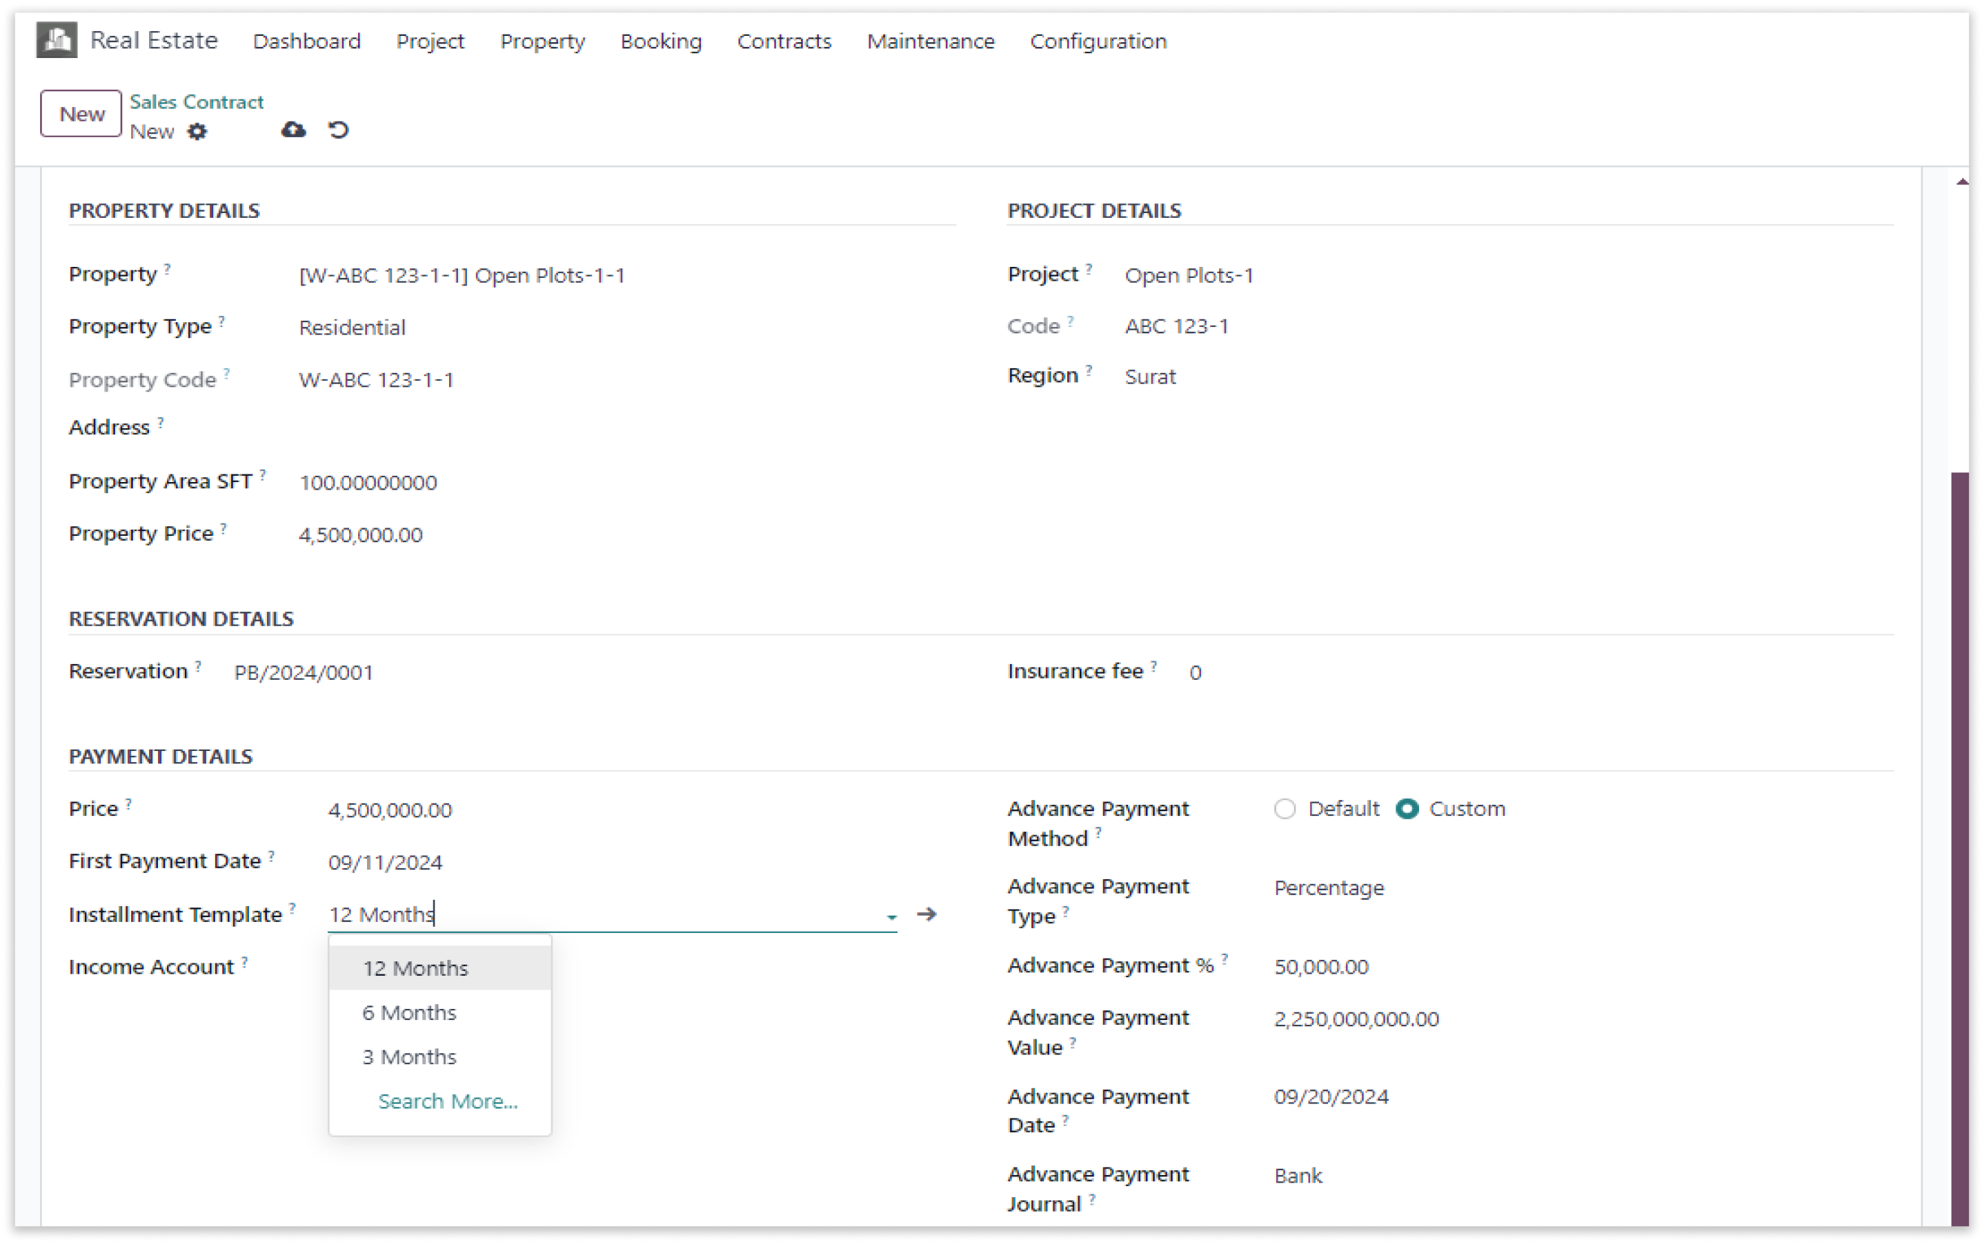Image resolution: width=1982 pixels, height=1242 pixels.
Task: Choose 12 Months from the dropdown list
Action: click(439, 968)
